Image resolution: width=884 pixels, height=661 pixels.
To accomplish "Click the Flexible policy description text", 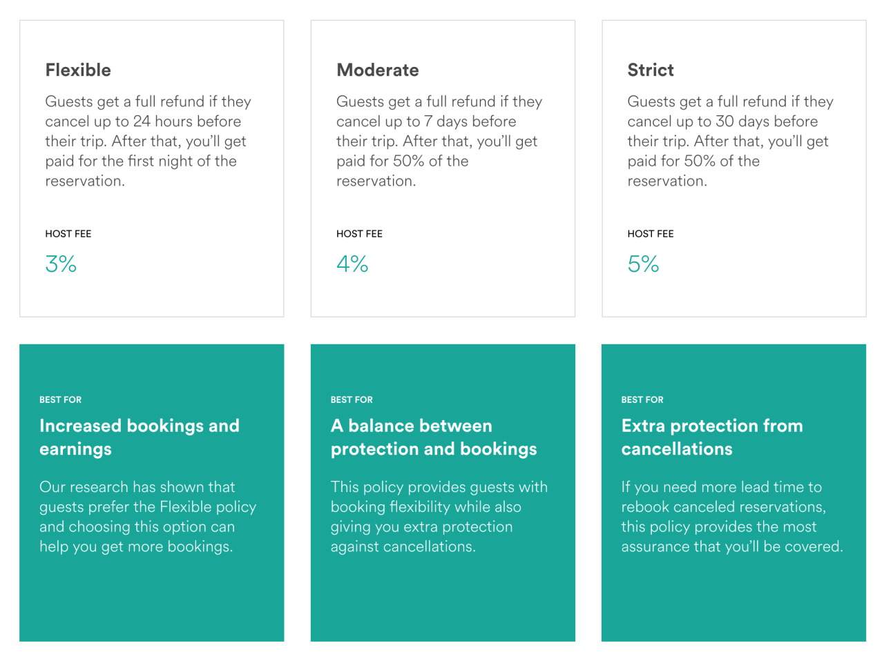I will (148, 141).
